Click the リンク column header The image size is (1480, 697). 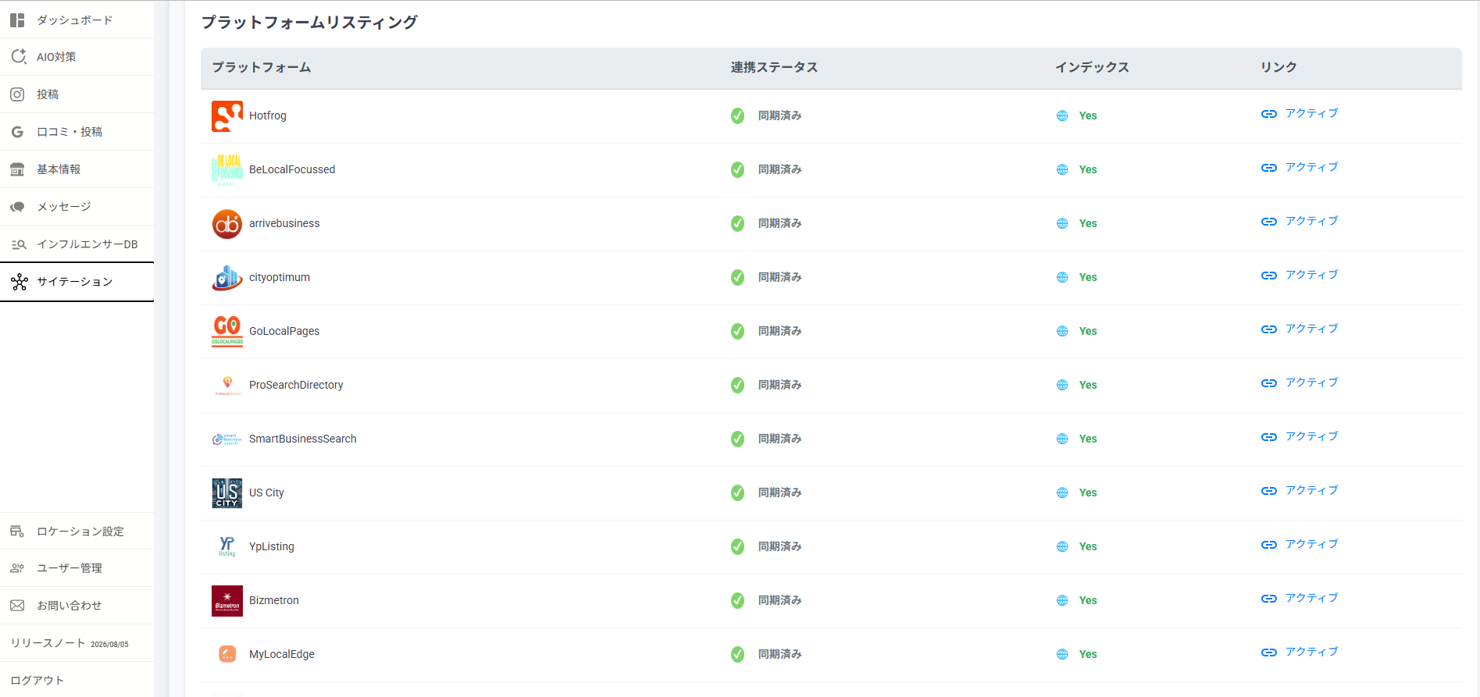pos(1279,68)
